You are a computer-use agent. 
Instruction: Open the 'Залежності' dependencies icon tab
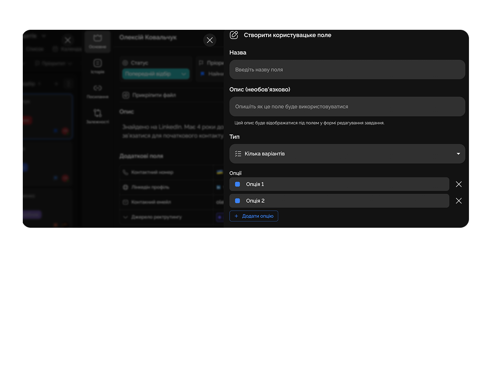97,116
